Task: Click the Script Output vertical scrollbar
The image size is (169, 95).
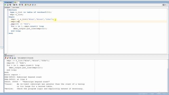Action: (168, 76)
